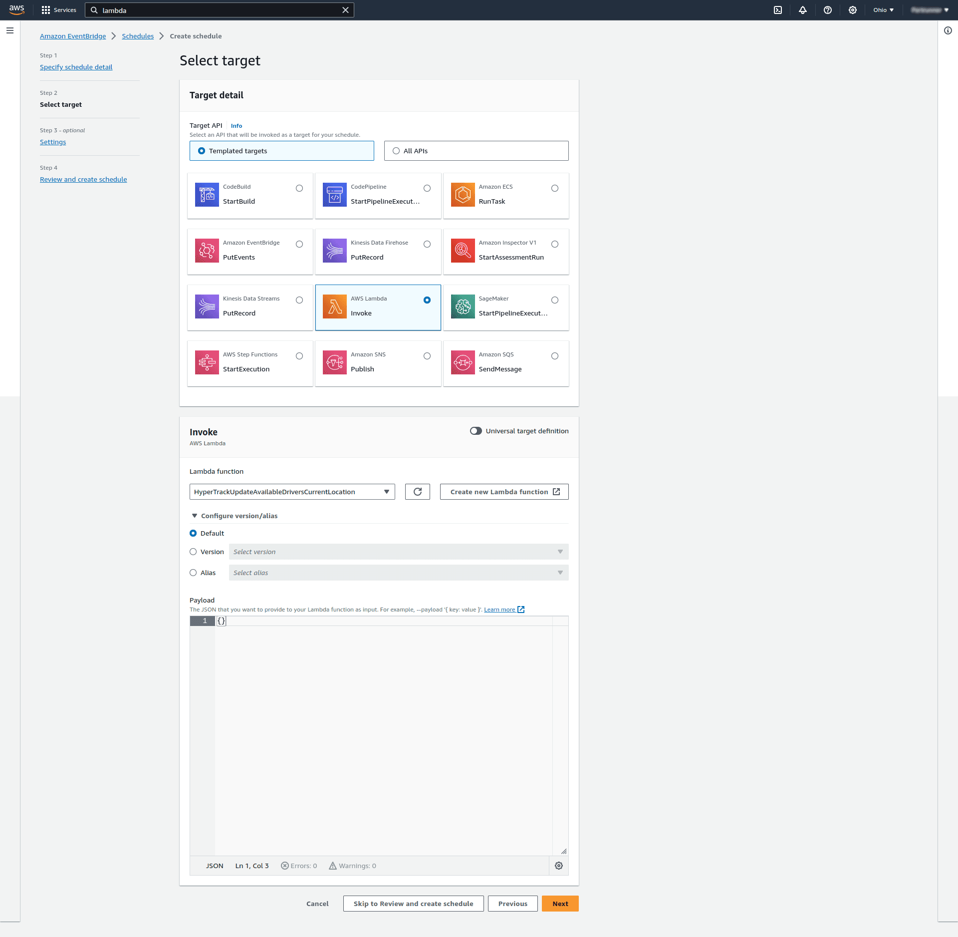Click the Amazon SNS Publish icon

tap(334, 362)
